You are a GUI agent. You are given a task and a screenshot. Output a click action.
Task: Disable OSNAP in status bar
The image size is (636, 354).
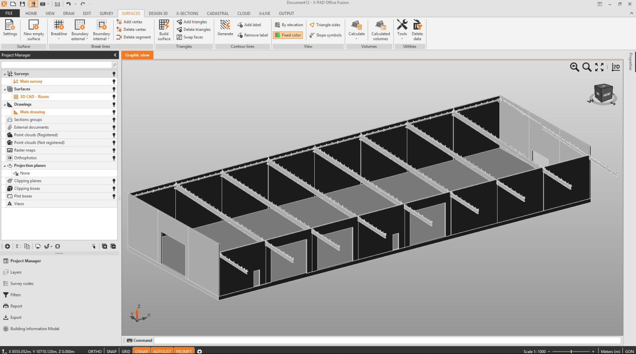click(x=141, y=351)
